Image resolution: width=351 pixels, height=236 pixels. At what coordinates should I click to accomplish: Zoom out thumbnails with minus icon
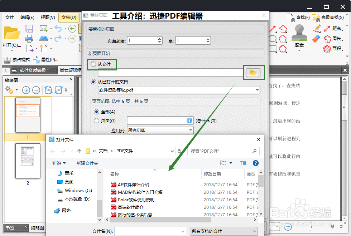tap(36, 90)
